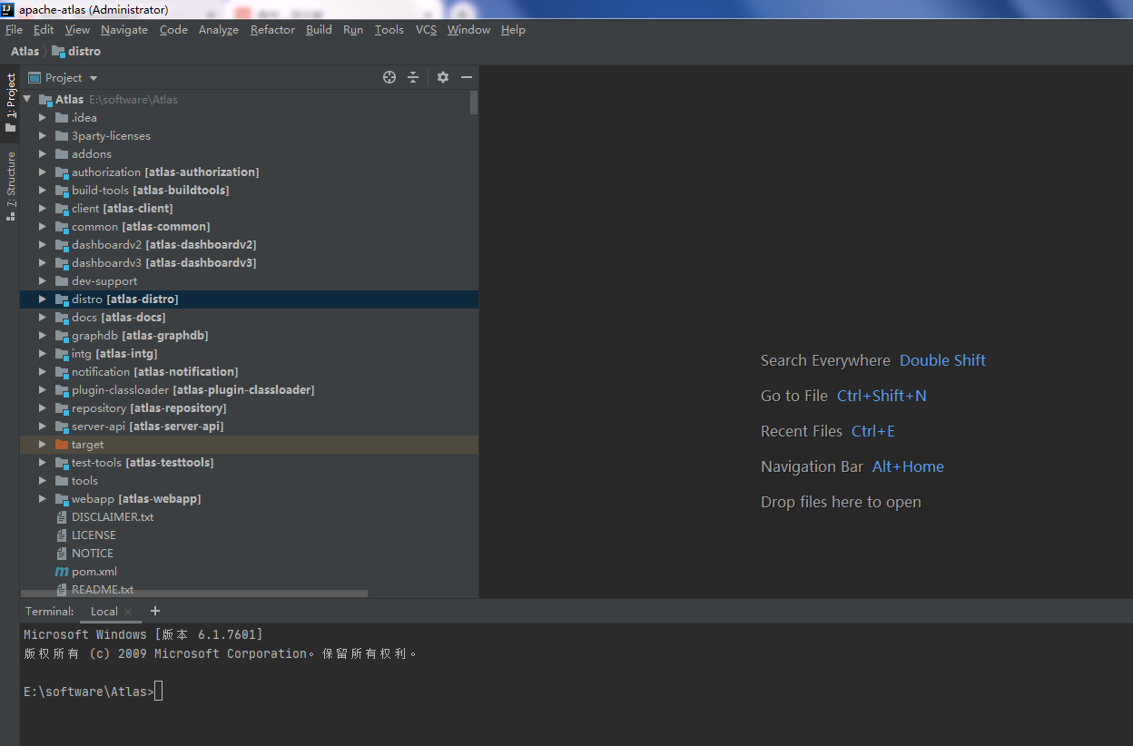Close the Local terminal tab

[x=128, y=612]
